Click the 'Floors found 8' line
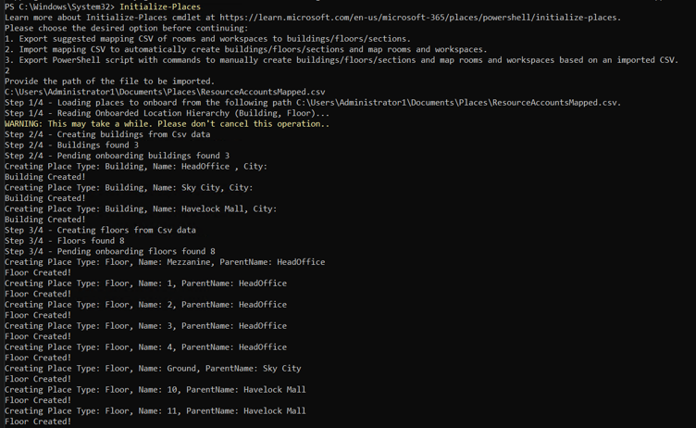Screen dimensions: 696x428 click(65, 241)
